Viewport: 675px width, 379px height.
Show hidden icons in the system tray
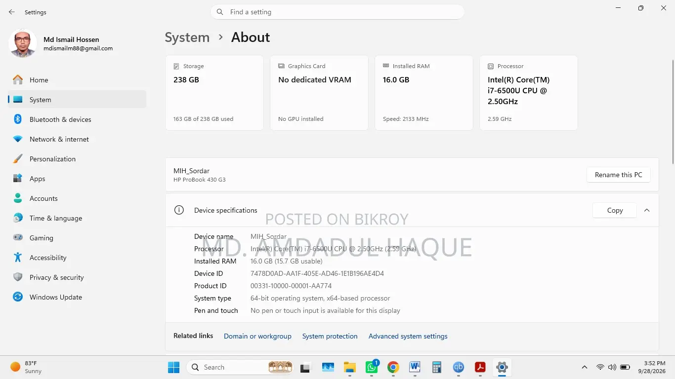(585, 367)
